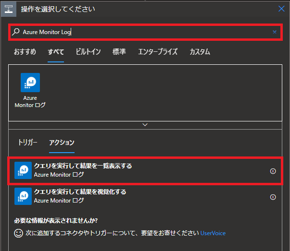Show info for 結果を一覧表示する action

[273, 171]
